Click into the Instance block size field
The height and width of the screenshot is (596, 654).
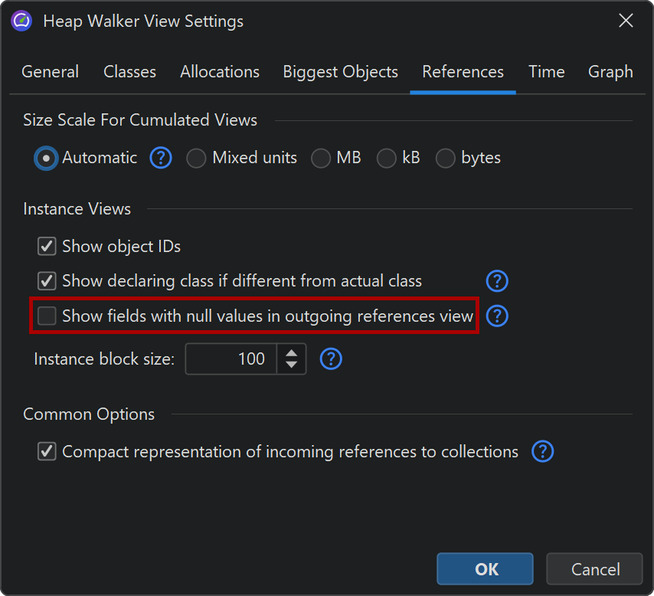click(x=230, y=359)
